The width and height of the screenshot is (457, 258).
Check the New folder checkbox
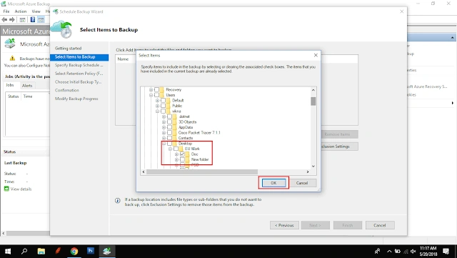[x=183, y=159]
